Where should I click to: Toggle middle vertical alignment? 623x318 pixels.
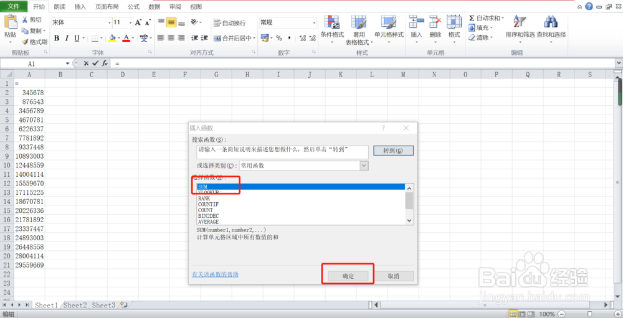tap(171, 22)
